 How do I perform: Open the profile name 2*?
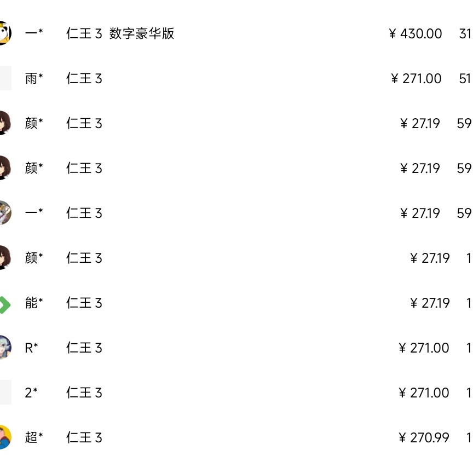[31, 393]
